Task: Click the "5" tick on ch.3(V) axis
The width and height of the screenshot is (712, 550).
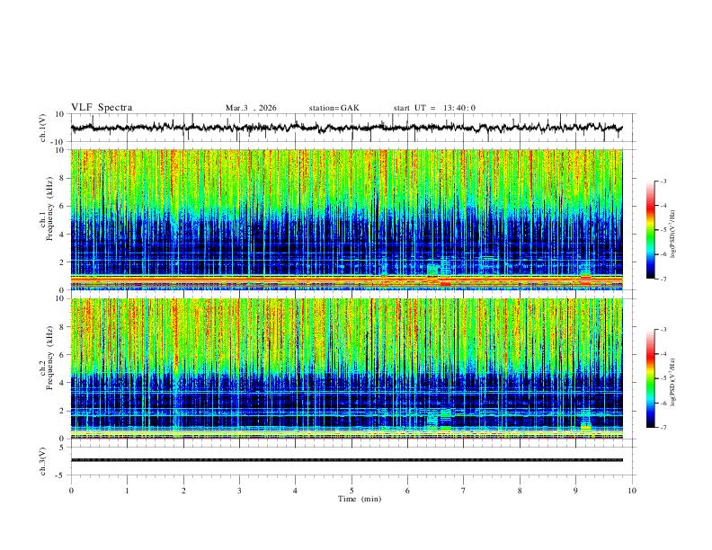Action: 62,448
